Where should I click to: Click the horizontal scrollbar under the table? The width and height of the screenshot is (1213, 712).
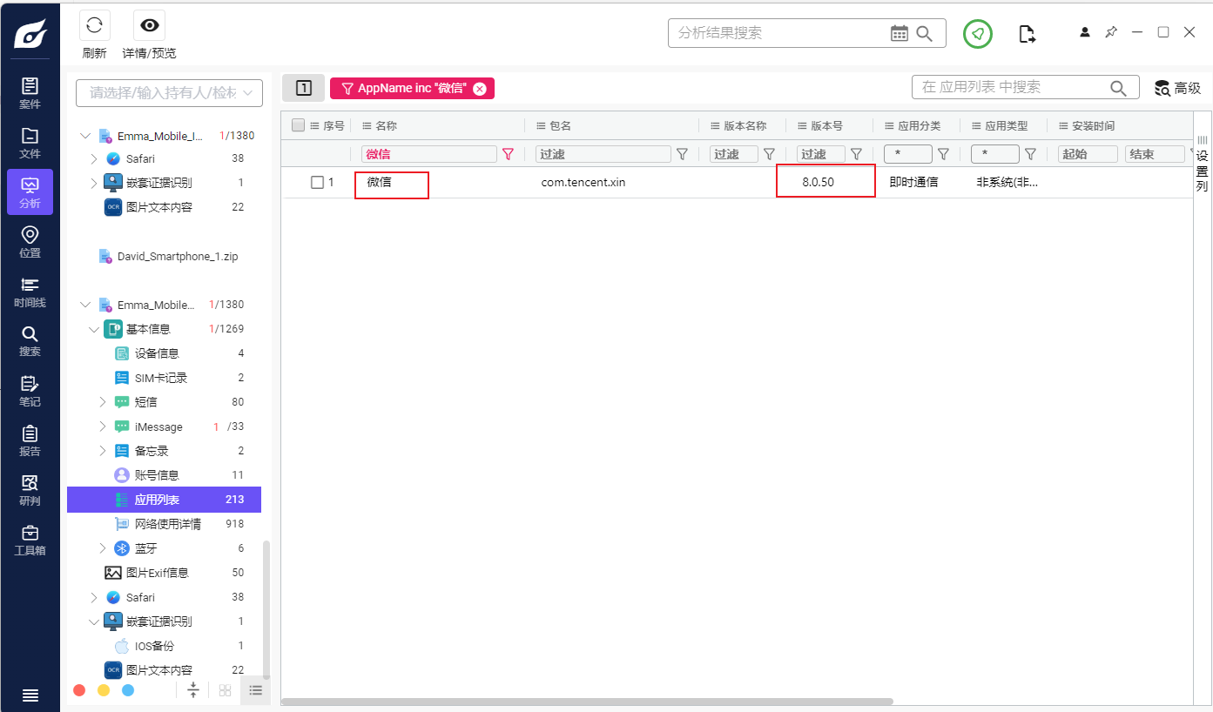pos(588,701)
